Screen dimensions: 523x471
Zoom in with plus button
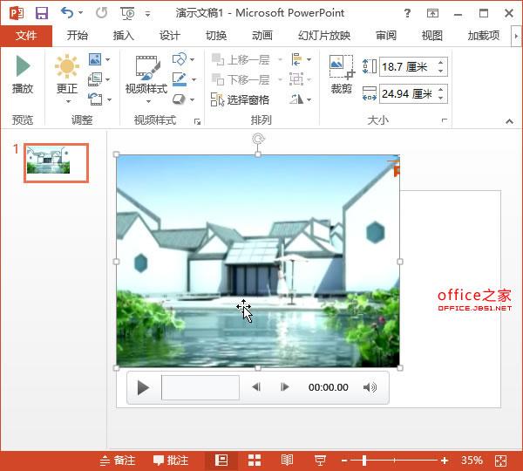445,461
